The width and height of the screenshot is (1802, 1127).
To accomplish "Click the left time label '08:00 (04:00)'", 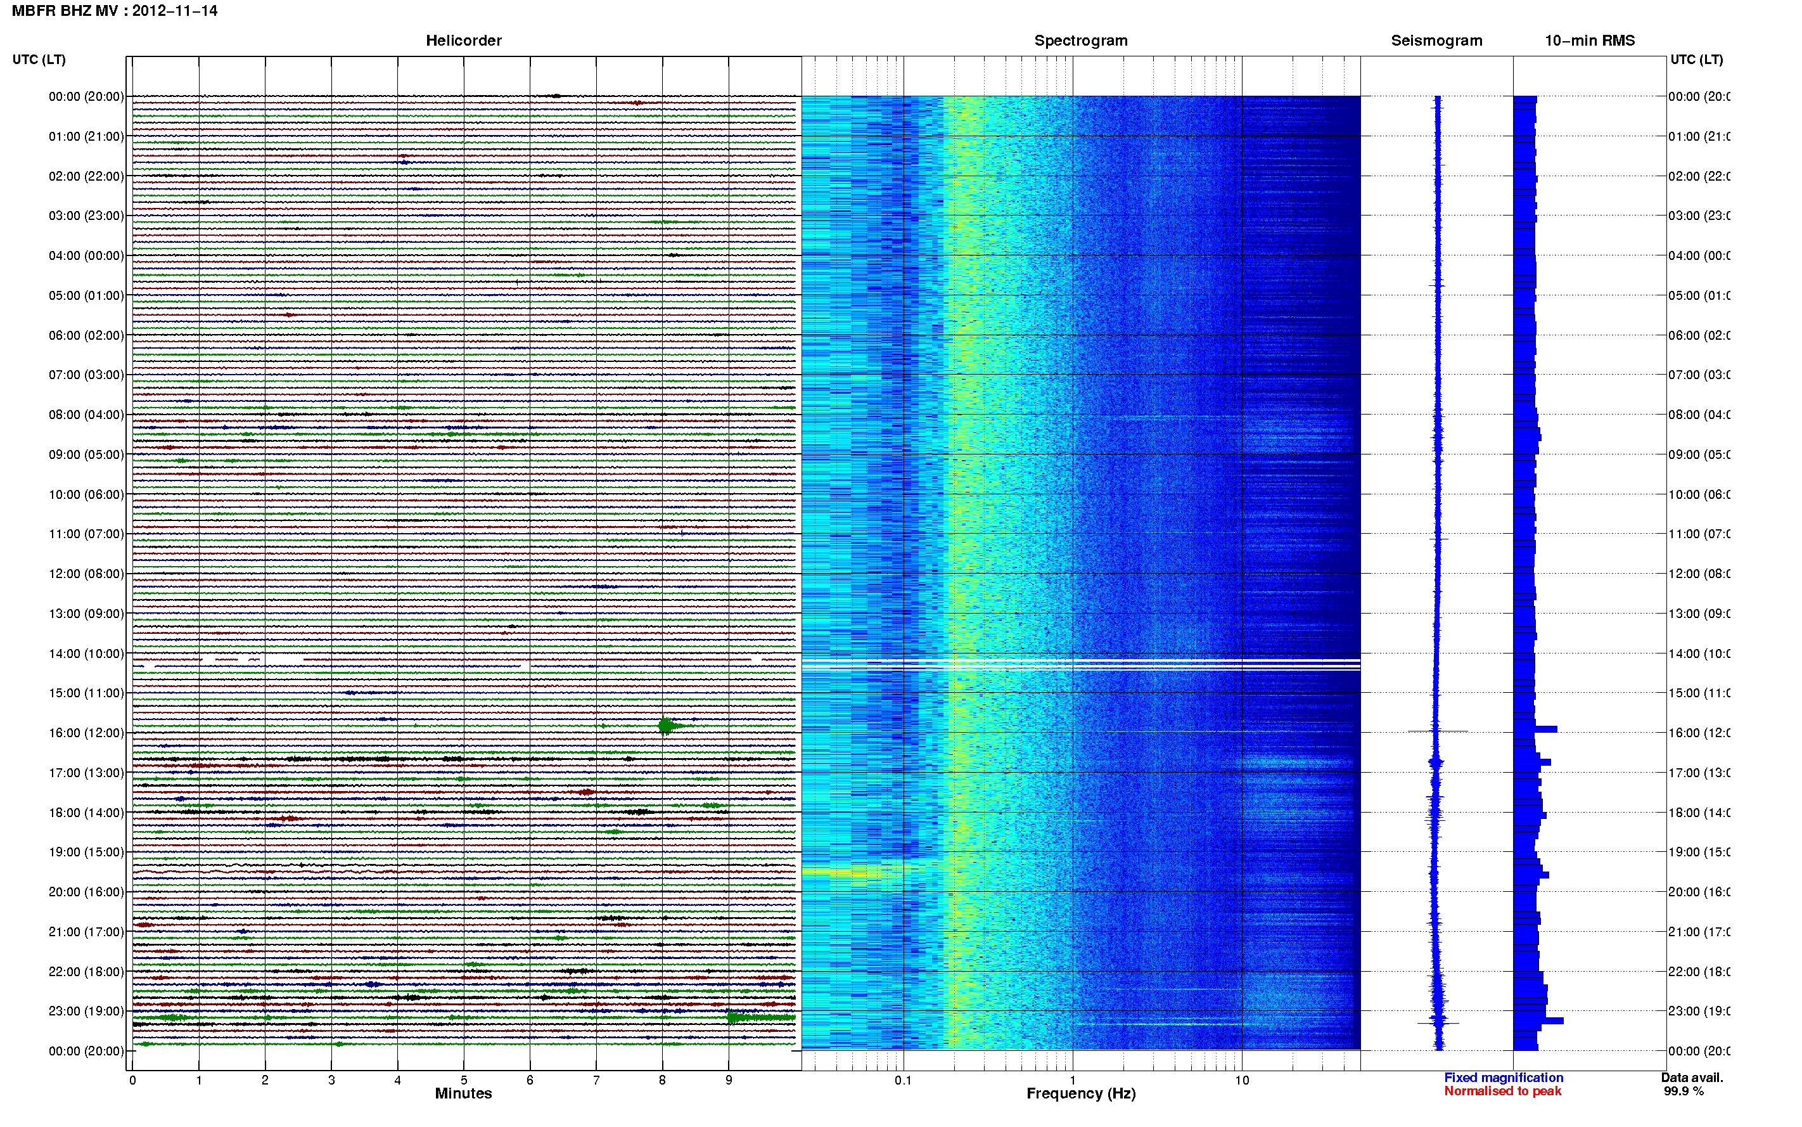I will [86, 415].
